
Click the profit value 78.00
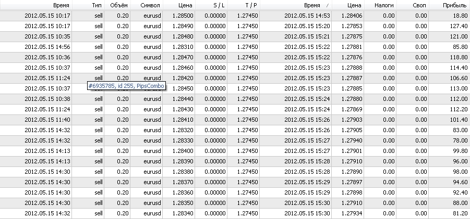click(x=461, y=140)
